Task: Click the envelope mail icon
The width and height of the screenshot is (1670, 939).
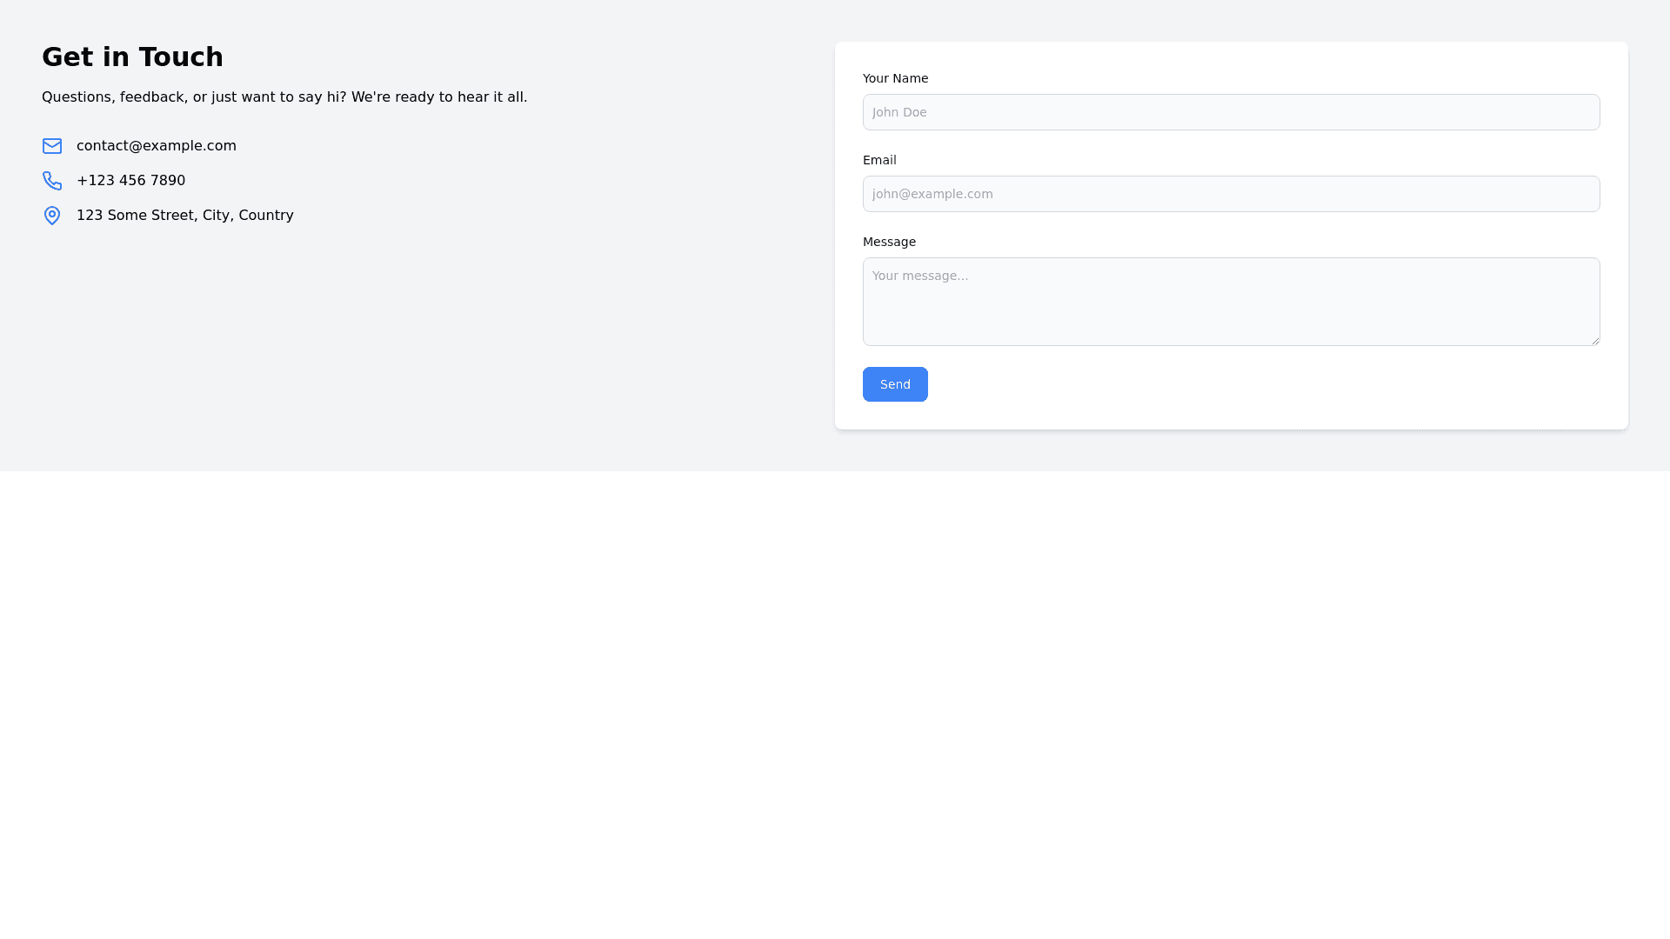Action: [x=52, y=146]
